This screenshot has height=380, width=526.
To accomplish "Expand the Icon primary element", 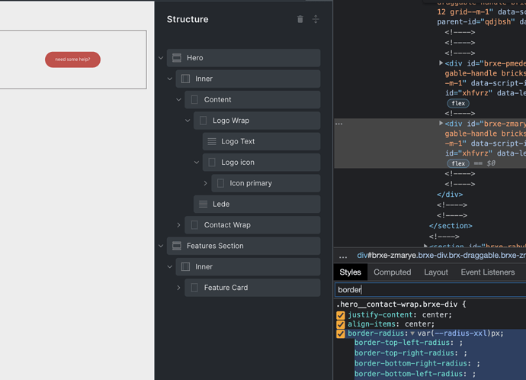I will (x=205, y=183).
